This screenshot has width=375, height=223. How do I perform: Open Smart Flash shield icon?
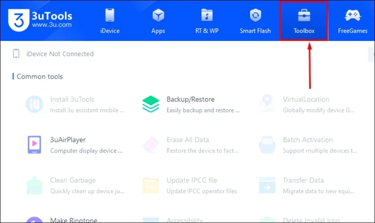(x=255, y=15)
